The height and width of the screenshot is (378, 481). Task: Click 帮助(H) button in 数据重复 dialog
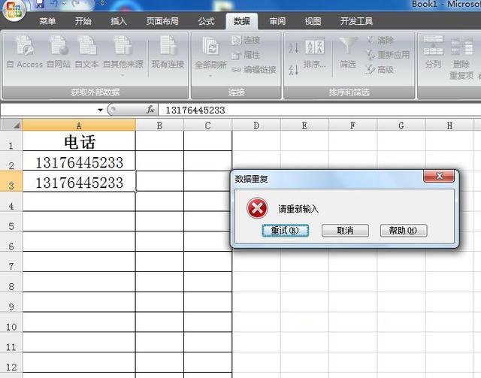[x=404, y=231]
